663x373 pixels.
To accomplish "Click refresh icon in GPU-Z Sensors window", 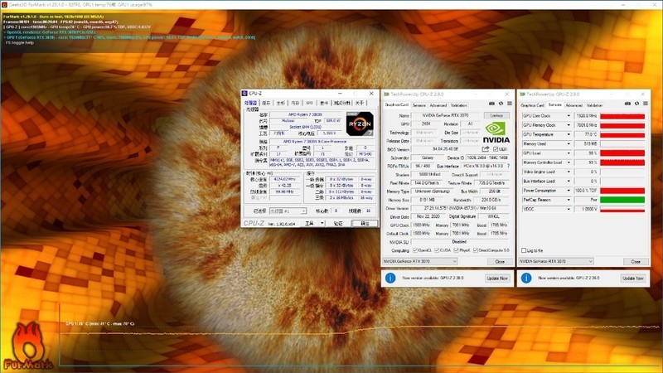I will [636, 104].
